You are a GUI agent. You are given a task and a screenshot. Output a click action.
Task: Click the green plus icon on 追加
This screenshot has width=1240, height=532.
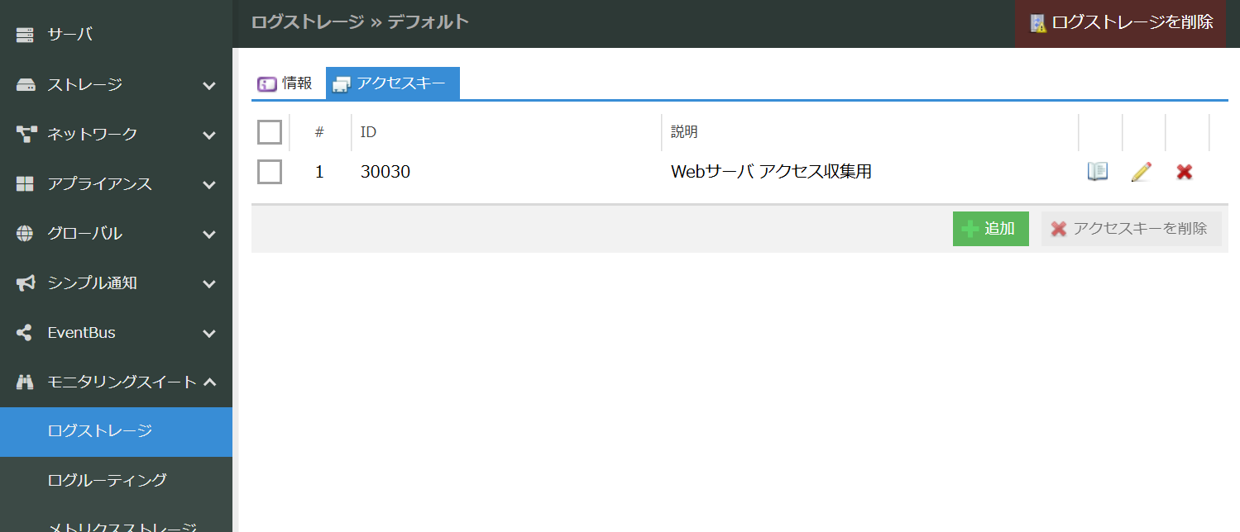click(970, 229)
